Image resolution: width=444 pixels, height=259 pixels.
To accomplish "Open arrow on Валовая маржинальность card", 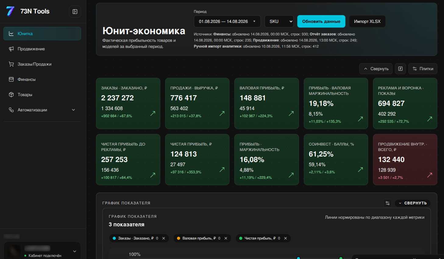I will click(360, 119).
